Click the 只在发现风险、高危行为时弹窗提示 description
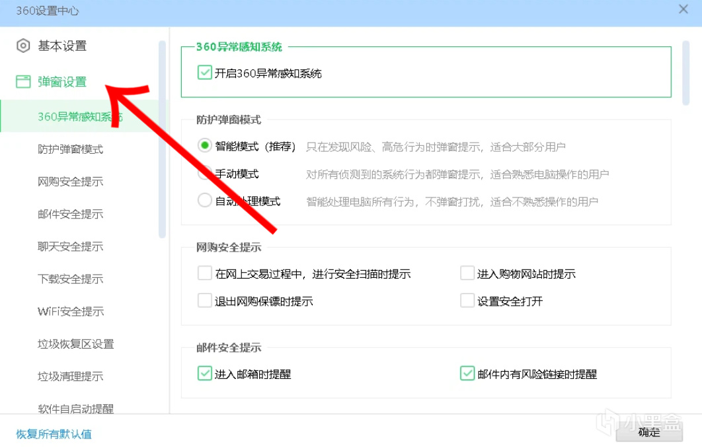Image resolution: width=702 pixels, height=447 pixels. [436, 147]
